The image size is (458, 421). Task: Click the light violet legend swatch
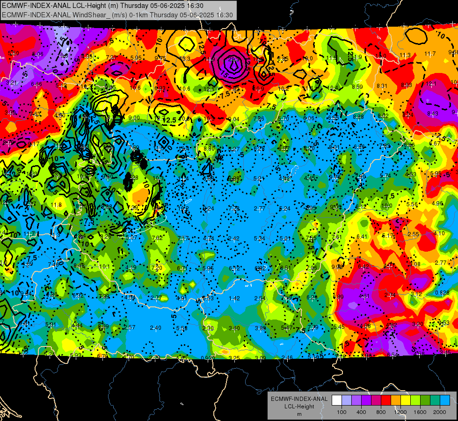pos(356,400)
